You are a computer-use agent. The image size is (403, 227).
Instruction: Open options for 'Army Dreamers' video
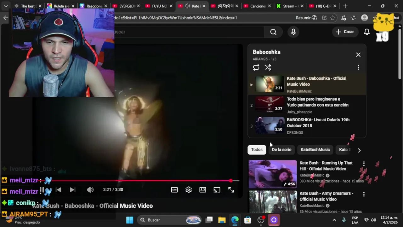[x=364, y=194]
